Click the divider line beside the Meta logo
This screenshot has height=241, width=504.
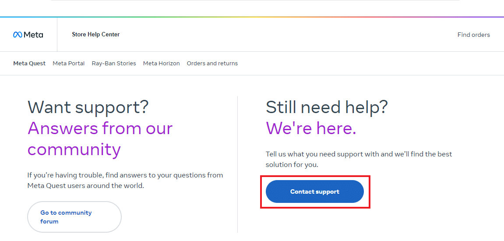57,35
